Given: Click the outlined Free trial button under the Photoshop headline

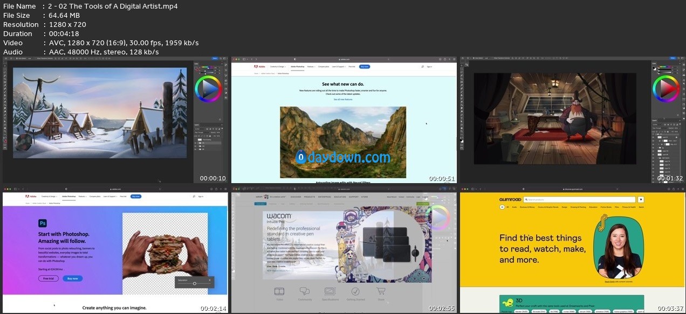Looking at the screenshot, I should [49, 278].
